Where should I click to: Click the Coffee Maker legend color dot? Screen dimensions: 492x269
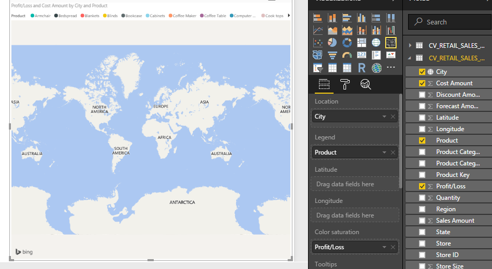pos(170,16)
